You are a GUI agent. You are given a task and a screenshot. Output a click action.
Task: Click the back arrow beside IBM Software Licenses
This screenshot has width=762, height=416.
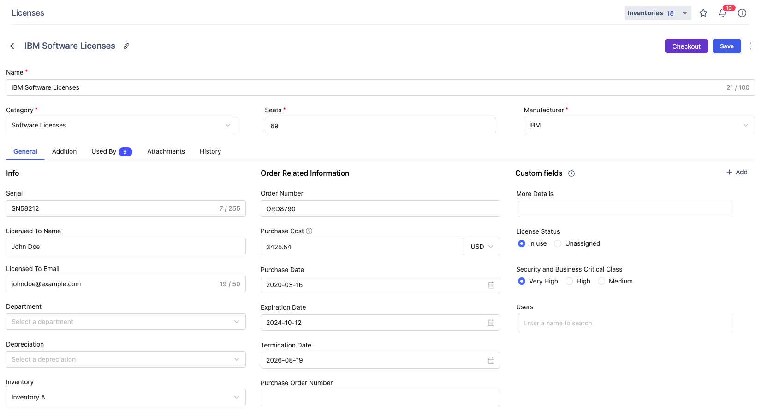click(13, 46)
